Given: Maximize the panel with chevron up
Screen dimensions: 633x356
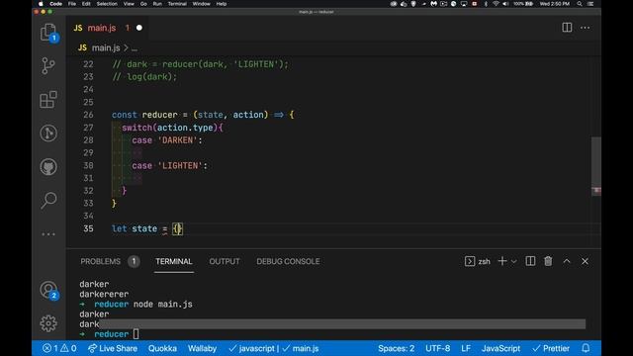Looking at the screenshot, I should pyautogui.click(x=567, y=261).
